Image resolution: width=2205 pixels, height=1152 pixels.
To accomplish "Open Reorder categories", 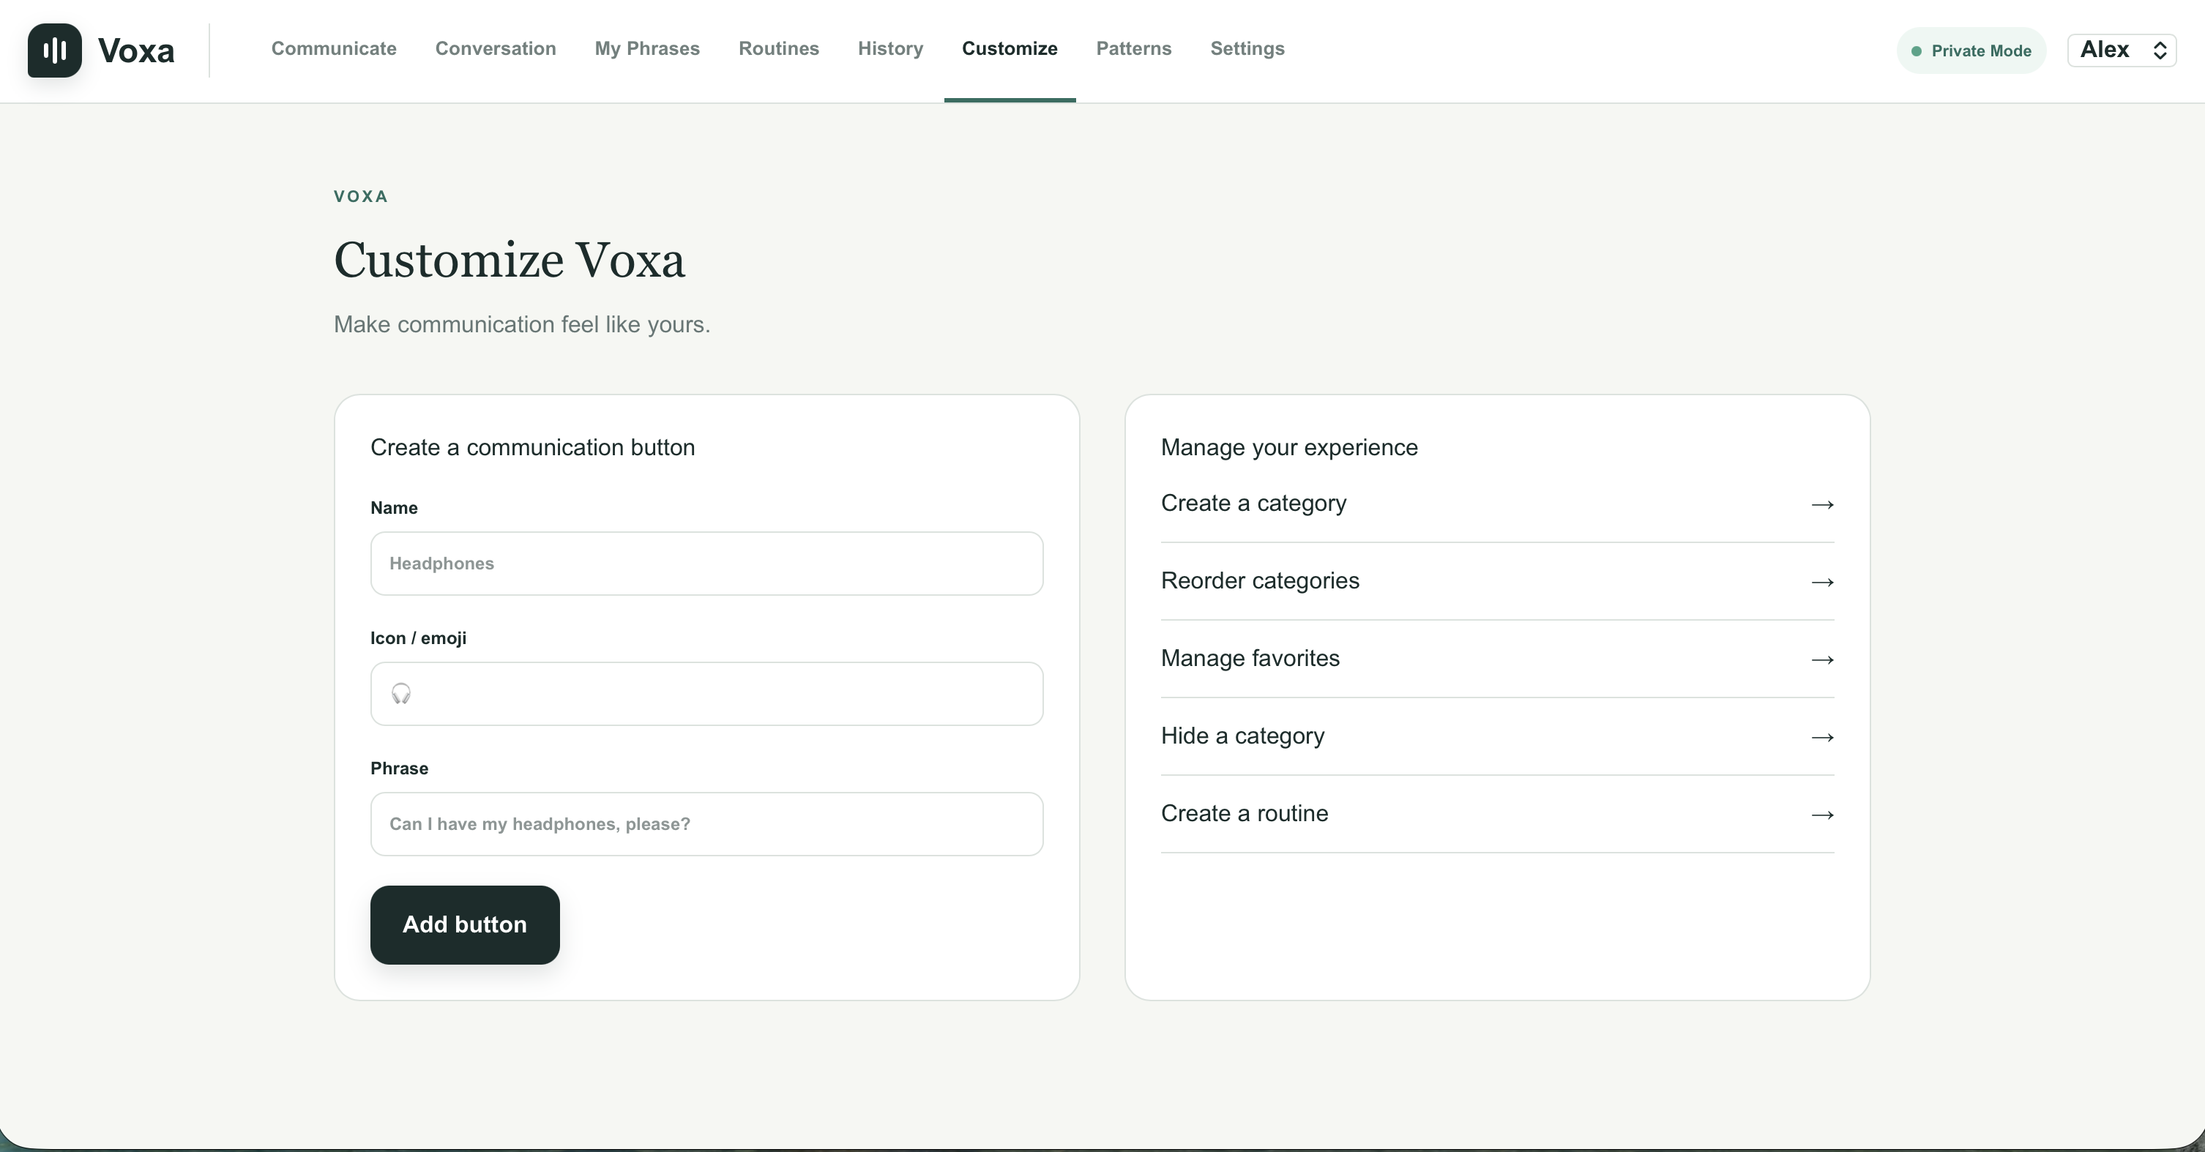I will (1497, 581).
